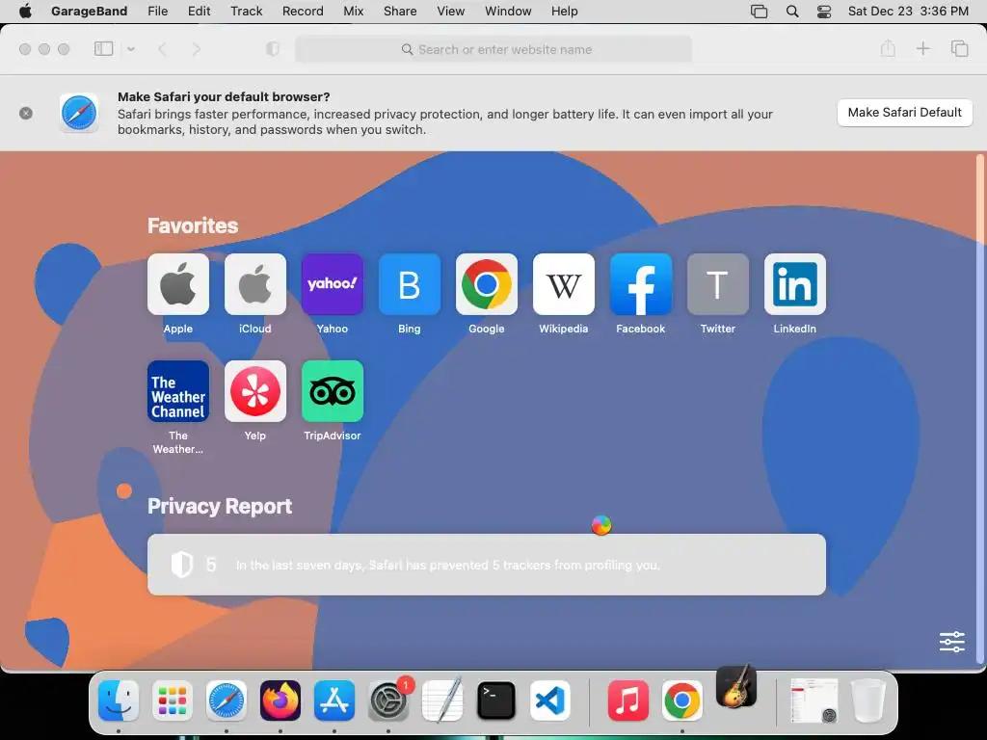The image size is (987, 740).
Task: Click Make Safari Default button
Action: pyautogui.click(x=904, y=113)
